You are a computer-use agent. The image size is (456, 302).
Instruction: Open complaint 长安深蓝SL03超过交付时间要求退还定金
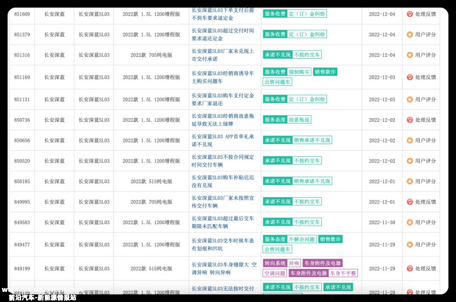click(x=223, y=34)
